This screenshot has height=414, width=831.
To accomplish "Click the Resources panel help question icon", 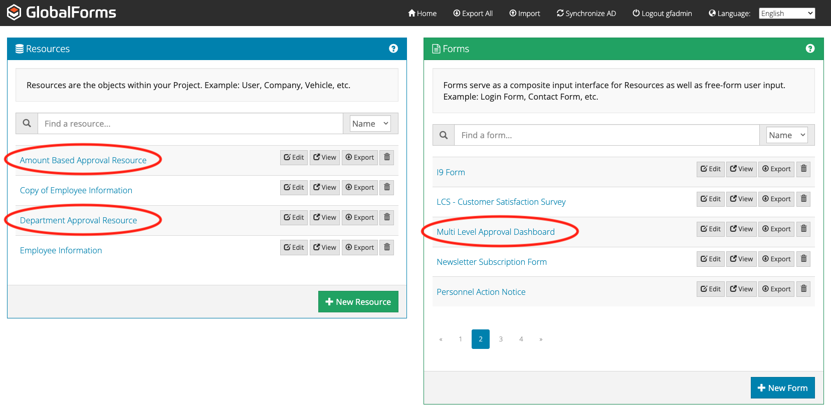I will 393,49.
